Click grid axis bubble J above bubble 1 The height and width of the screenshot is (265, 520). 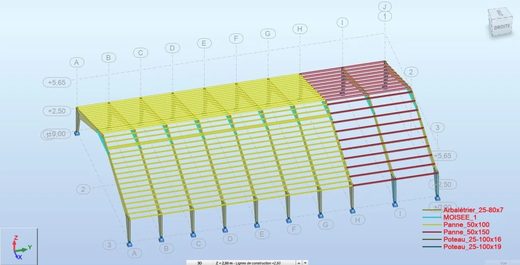385,6
